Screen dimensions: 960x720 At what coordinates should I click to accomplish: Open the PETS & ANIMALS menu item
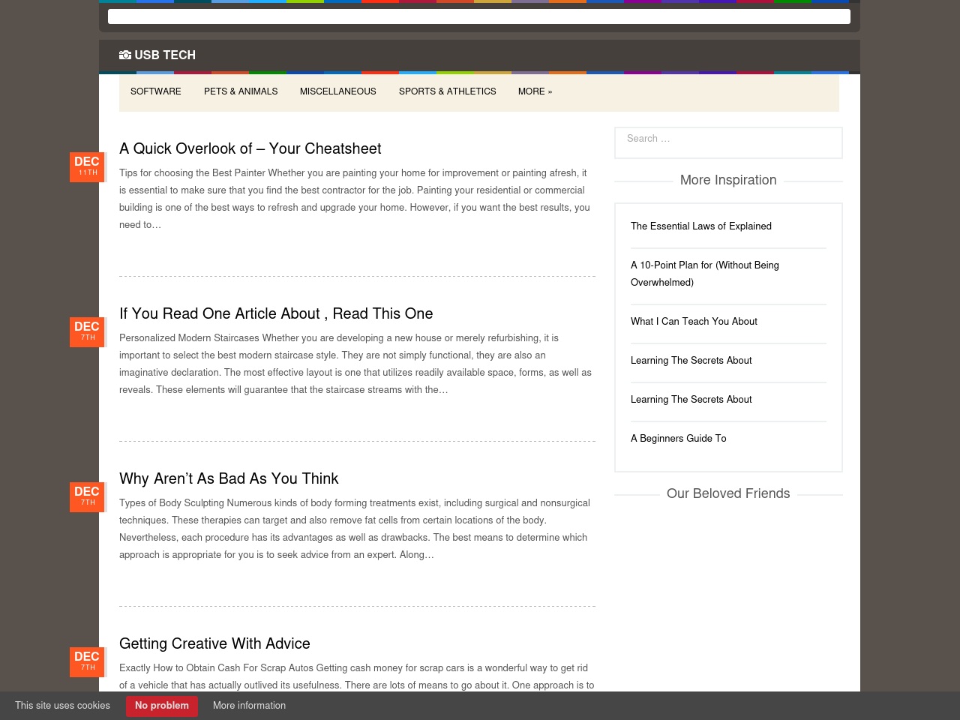click(x=241, y=91)
